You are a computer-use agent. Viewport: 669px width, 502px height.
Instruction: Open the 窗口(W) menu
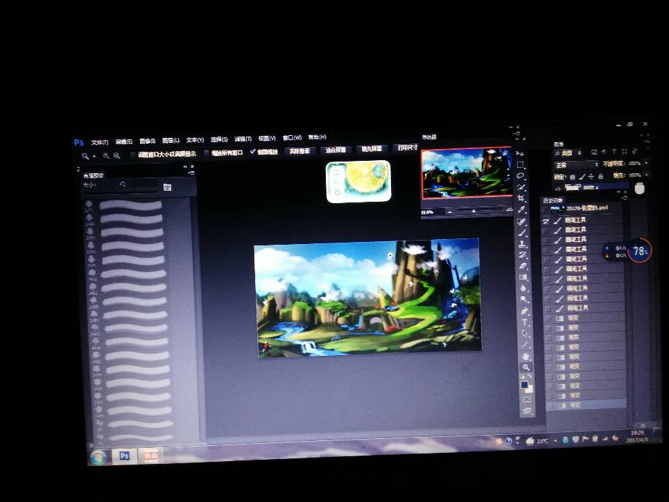[293, 138]
